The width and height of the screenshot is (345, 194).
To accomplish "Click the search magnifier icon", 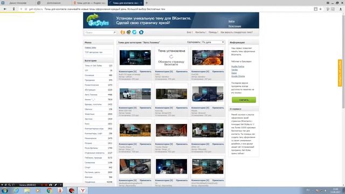I will click(114, 32).
